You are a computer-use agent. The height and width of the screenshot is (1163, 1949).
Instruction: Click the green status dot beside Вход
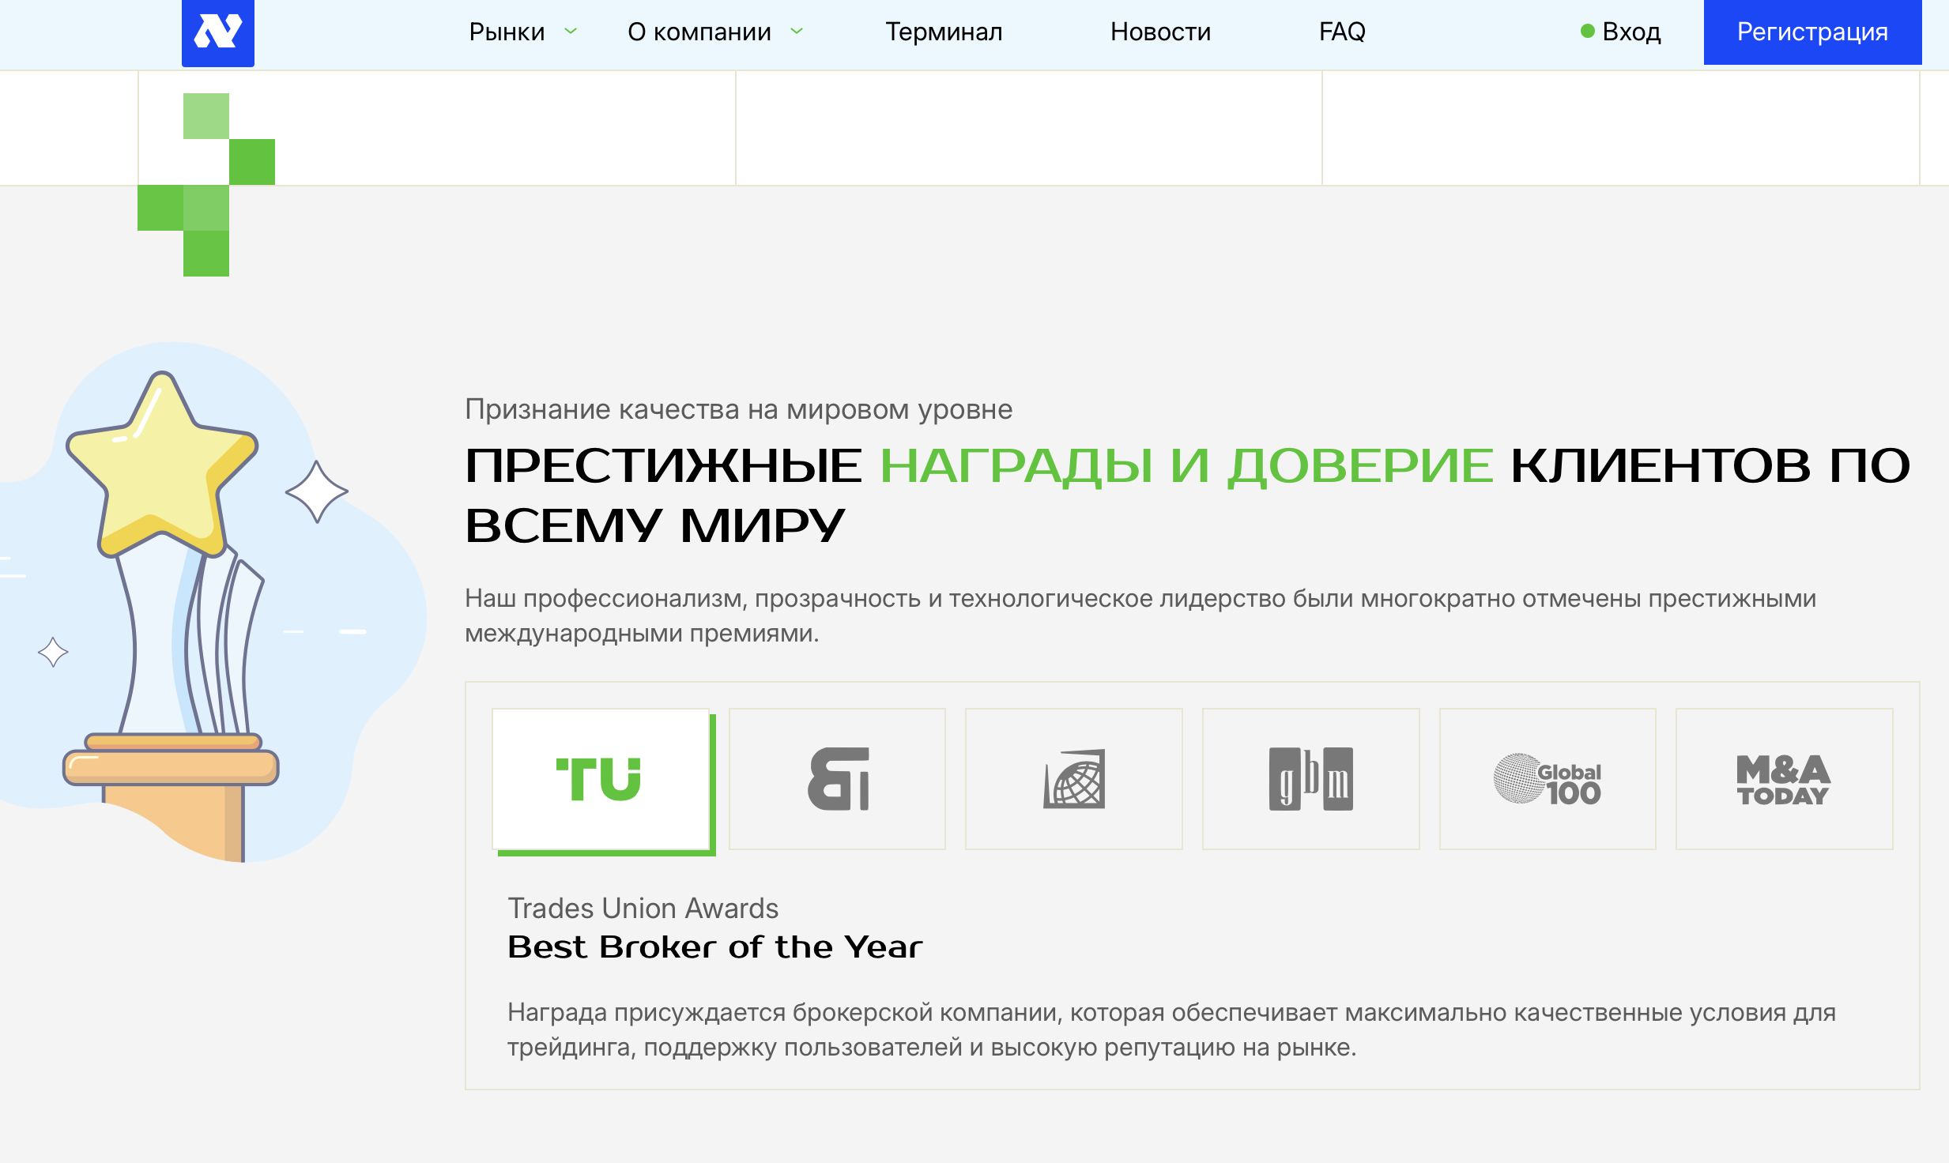coord(1588,32)
